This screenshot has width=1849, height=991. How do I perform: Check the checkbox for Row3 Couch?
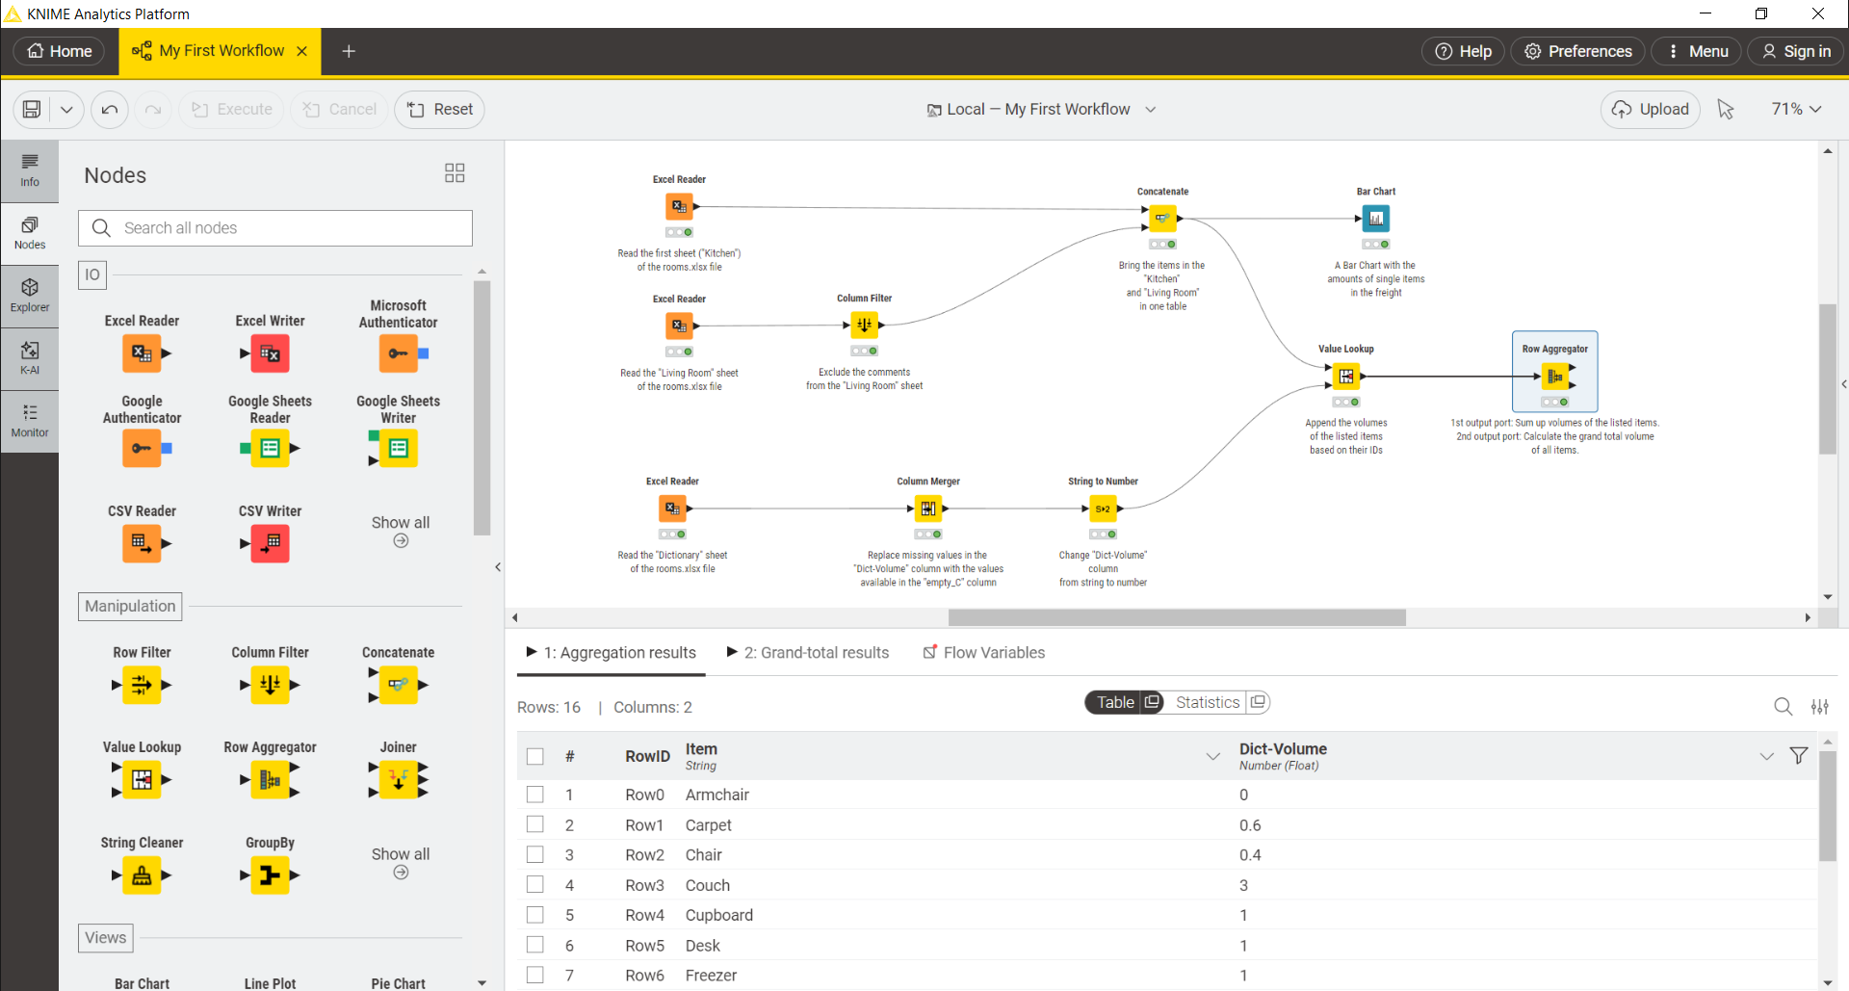tap(535, 884)
